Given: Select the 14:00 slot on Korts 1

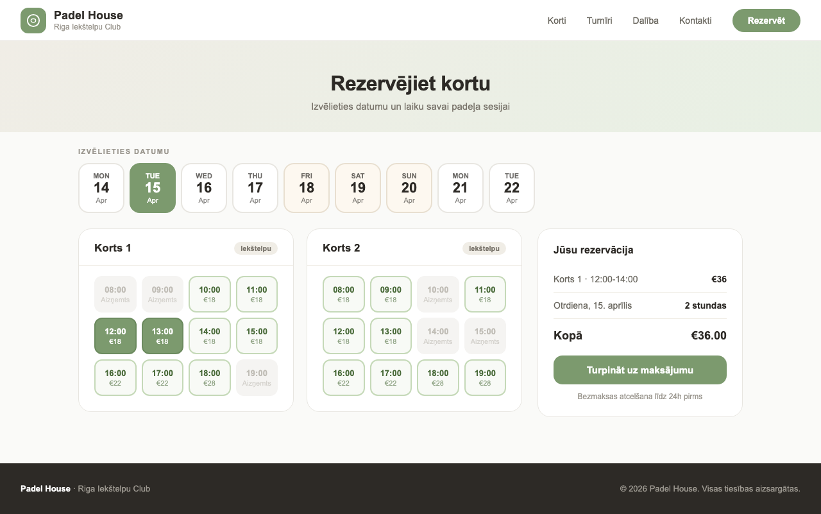Looking at the screenshot, I should (x=210, y=336).
